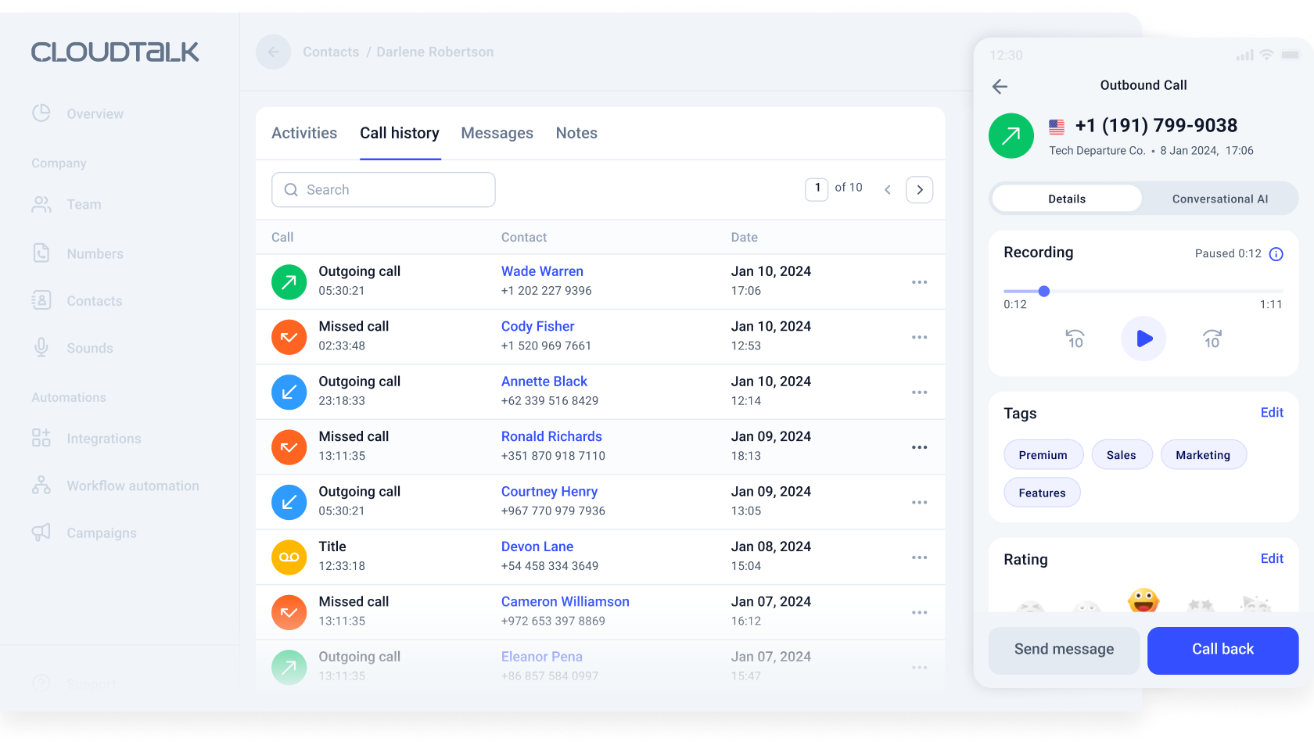Image resolution: width=1314 pixels, height=749 pixels.
Task: Click the Contacts breadcrumb back arrow
Action: click(x=273, y=52)
